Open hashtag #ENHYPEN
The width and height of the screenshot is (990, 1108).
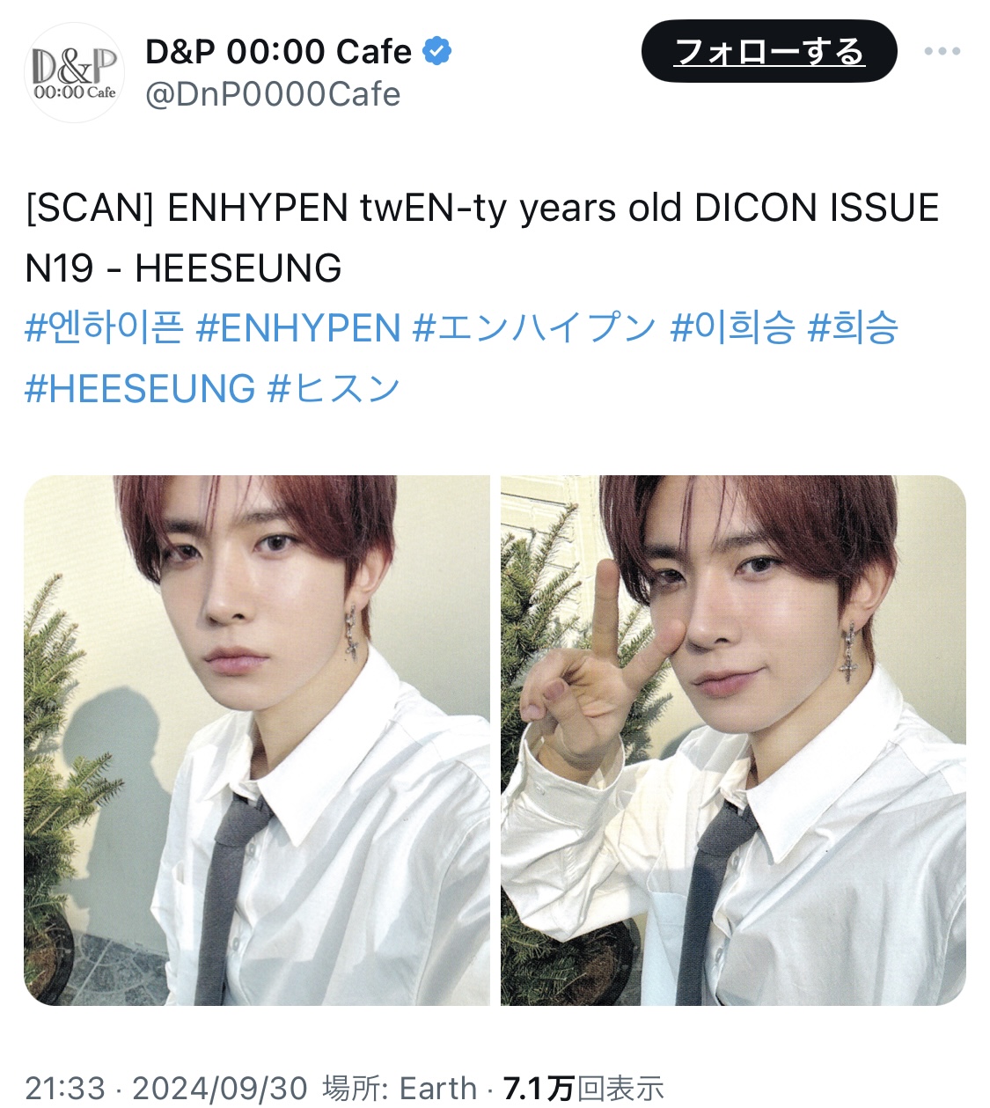298,328
